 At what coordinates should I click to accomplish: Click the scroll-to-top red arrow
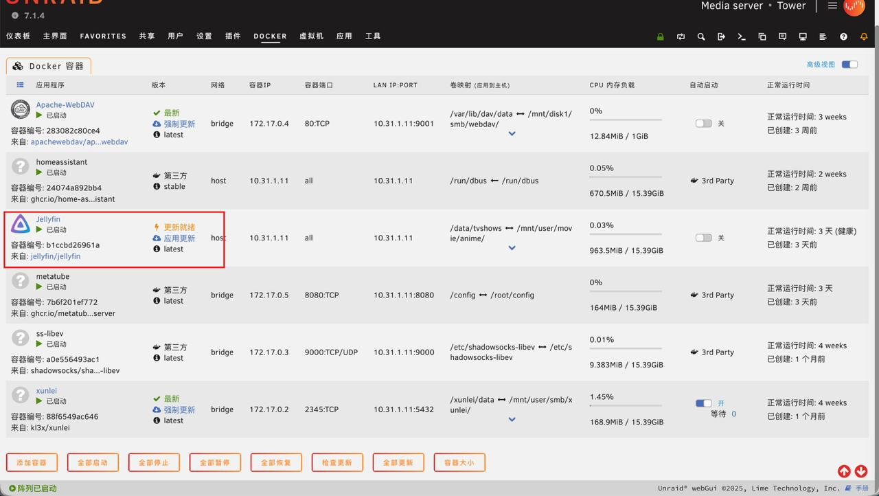pyautogui.click(x=844, y=471)
